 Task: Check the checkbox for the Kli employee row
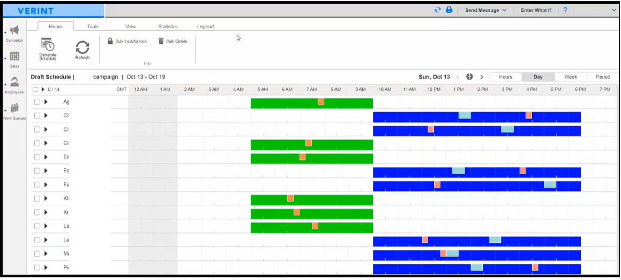coord(37,198)
